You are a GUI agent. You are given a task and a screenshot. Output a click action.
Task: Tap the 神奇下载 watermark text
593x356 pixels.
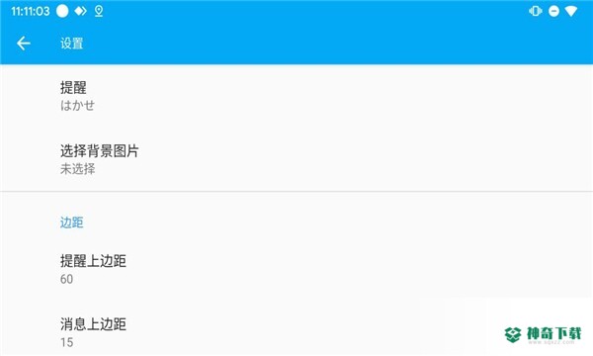click(x=553, y=333)
